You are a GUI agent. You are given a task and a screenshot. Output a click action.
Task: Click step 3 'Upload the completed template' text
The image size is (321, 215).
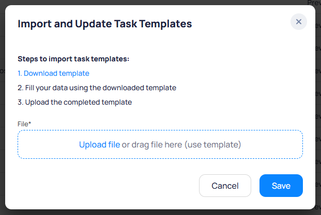coord(74,102)
